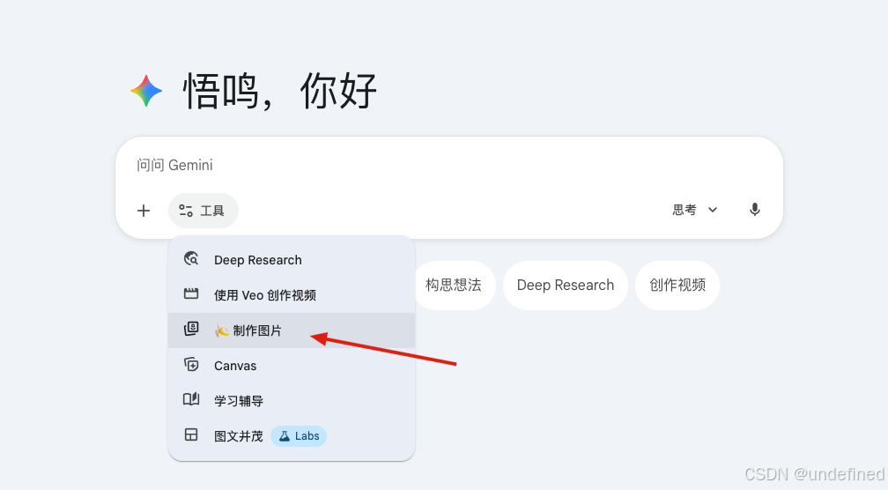Click the Deep Research suggestion chip

coord(566,285)
